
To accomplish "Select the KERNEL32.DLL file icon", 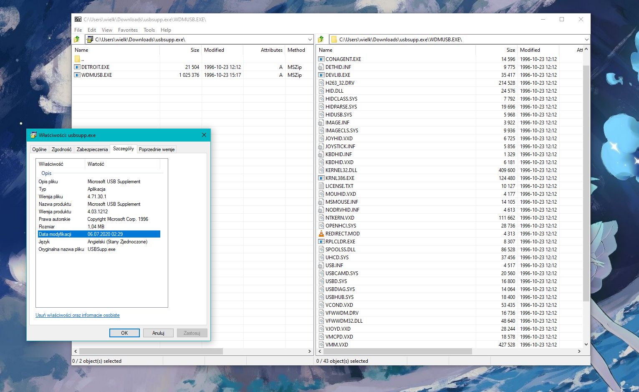I will [x=321, y=170].
